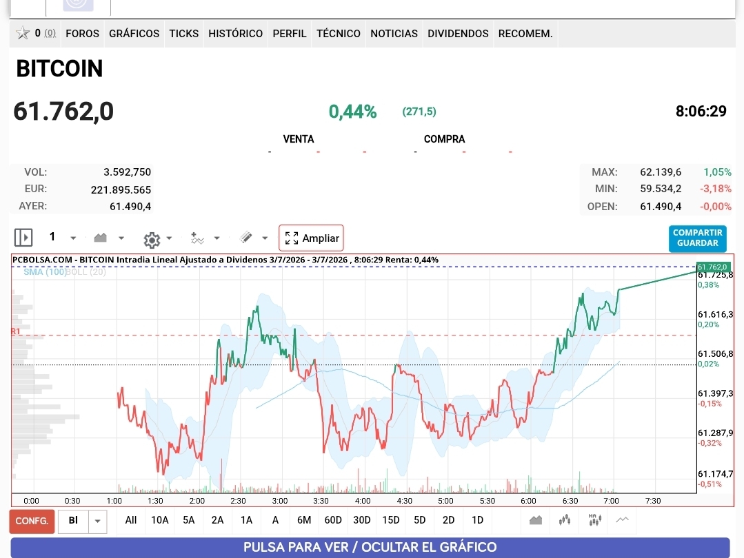The width and height of the screenshot is (744, 558).
Task: Click the VENTA label
Action: tap(299, 139)
